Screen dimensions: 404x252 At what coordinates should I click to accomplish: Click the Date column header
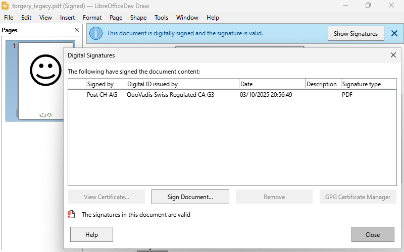[x=272, y=84]
